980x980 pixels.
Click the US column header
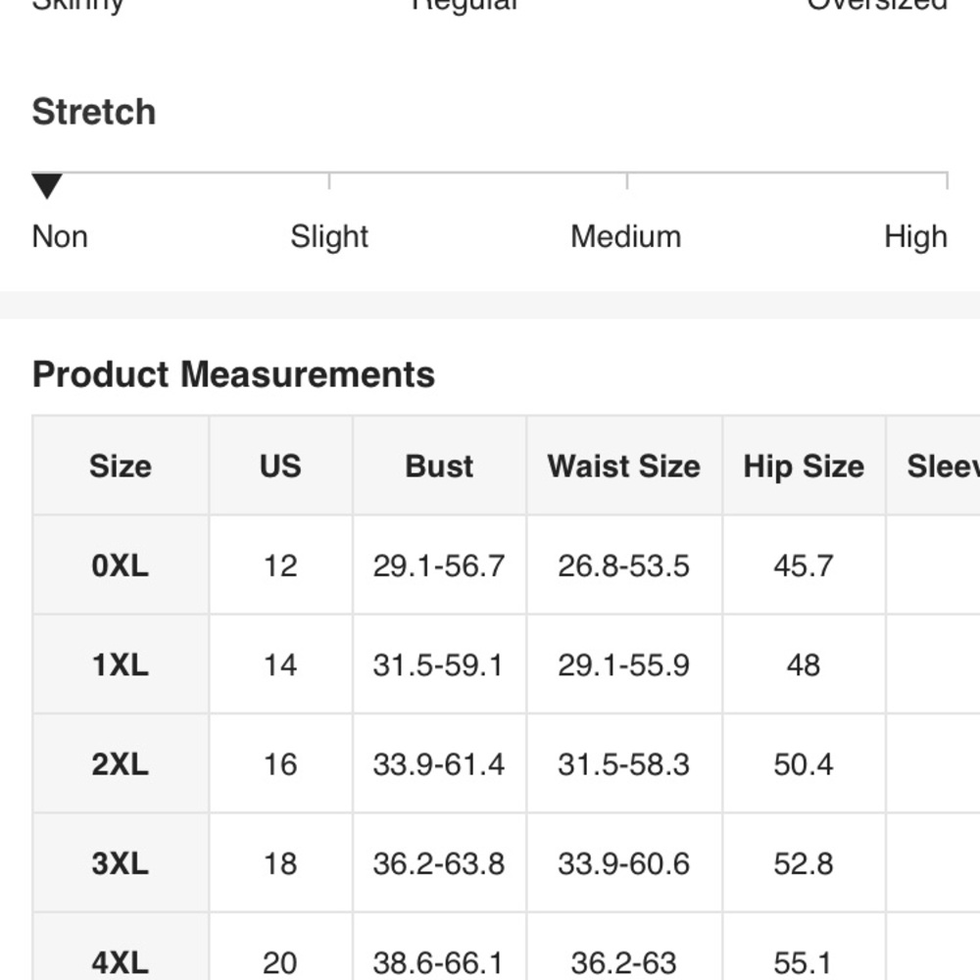coord(280,466)
